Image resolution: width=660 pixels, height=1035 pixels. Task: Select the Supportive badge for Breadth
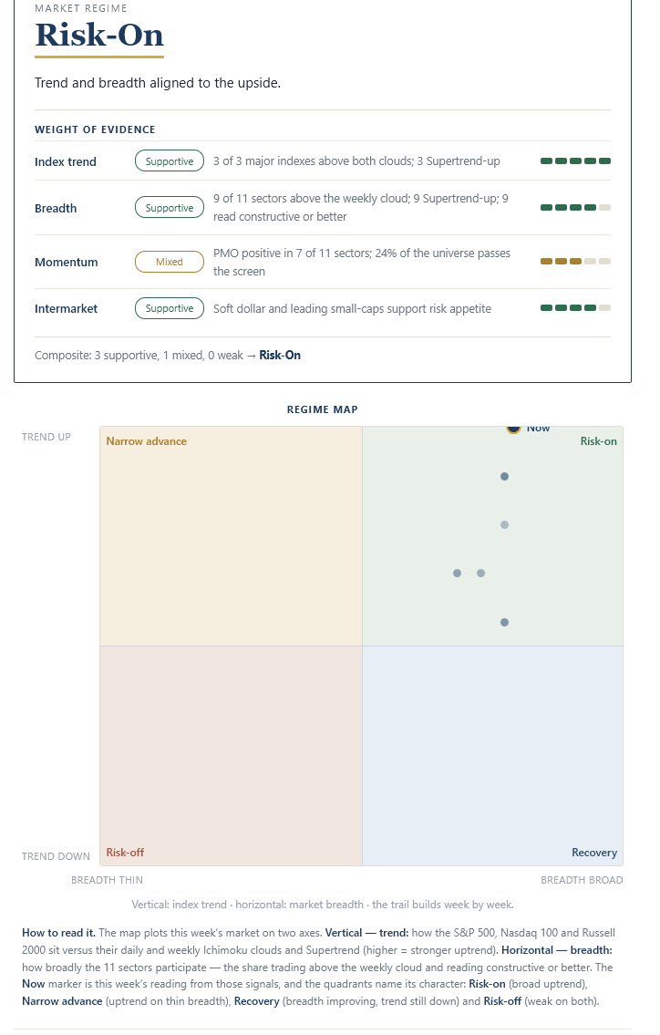point(170,207)
